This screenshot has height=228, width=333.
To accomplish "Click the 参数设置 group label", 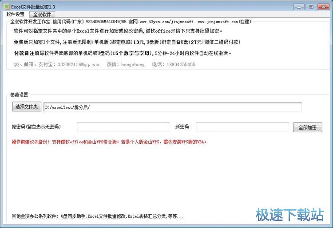I will coord(19,94).
